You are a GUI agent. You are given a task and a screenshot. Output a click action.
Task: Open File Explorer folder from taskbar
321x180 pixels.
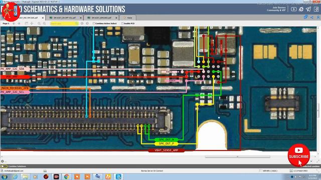pyautogui.click(x=25, y=176)
